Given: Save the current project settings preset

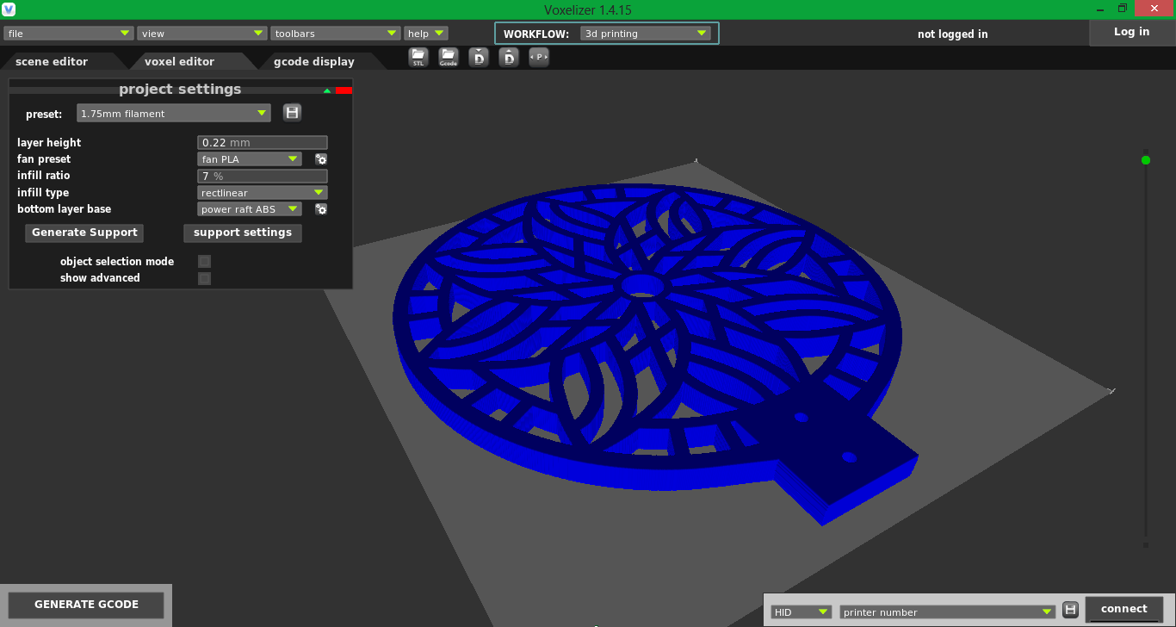Looking at the screenshot, I should (x=293, y=113).
